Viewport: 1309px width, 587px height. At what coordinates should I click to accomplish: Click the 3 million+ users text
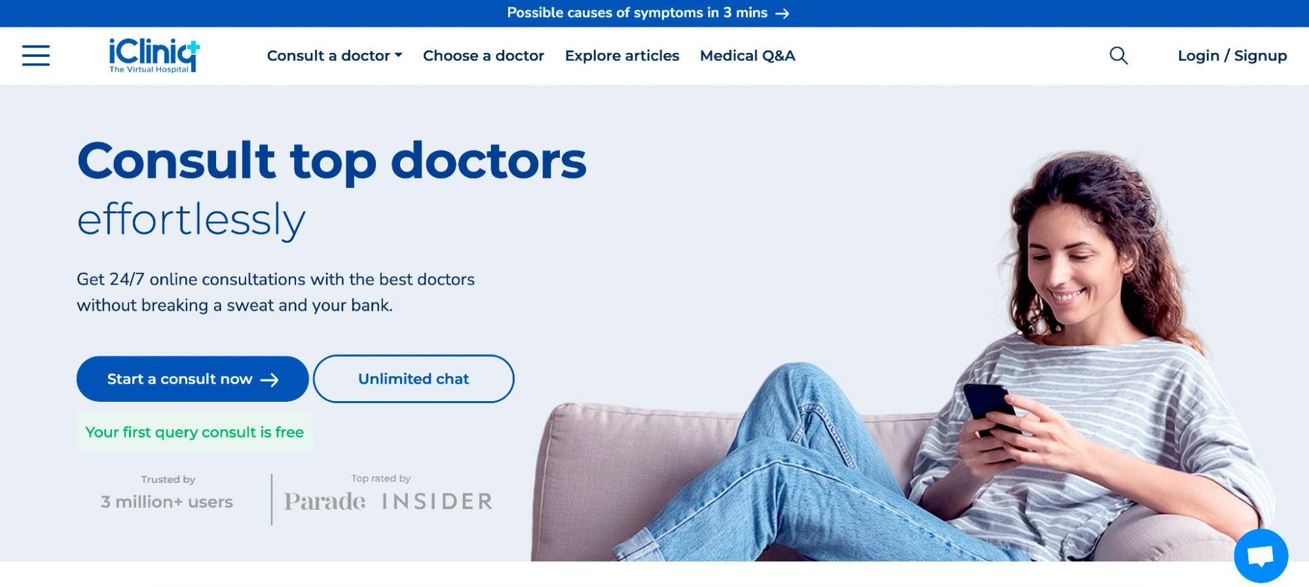coord(167,502)
